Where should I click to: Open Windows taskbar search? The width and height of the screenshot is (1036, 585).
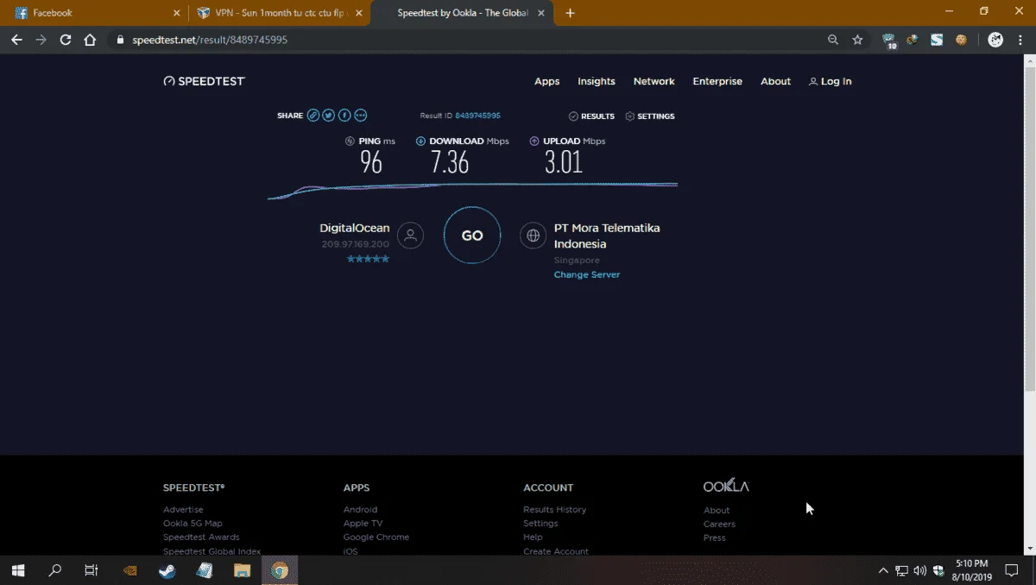coord(55,570)
